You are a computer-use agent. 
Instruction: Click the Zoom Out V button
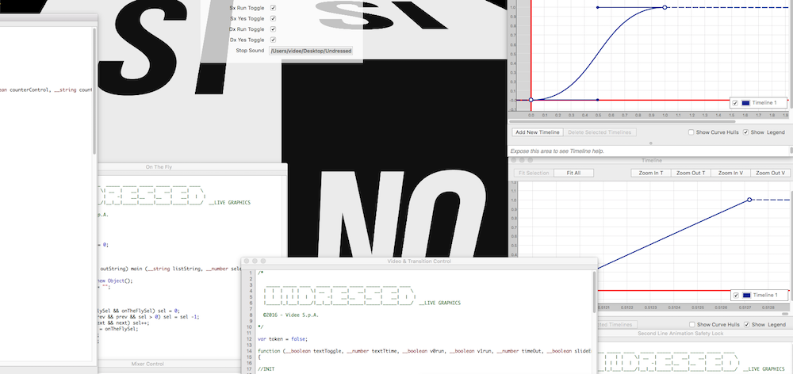click(x=770, y=172)
